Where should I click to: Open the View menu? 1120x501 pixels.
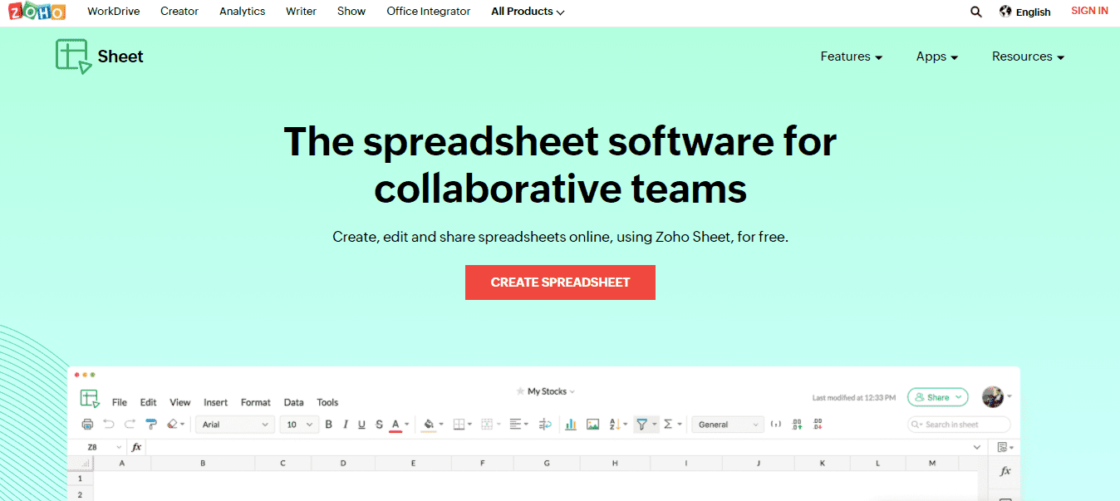pyautogui.click(x=180, y=402)
